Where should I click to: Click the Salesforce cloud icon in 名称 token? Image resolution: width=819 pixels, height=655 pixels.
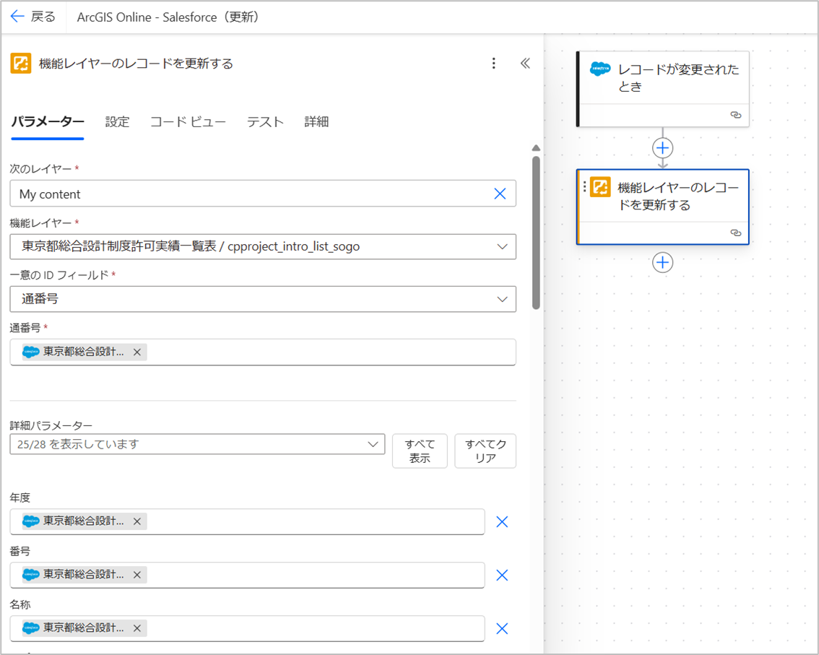(31, 628)
